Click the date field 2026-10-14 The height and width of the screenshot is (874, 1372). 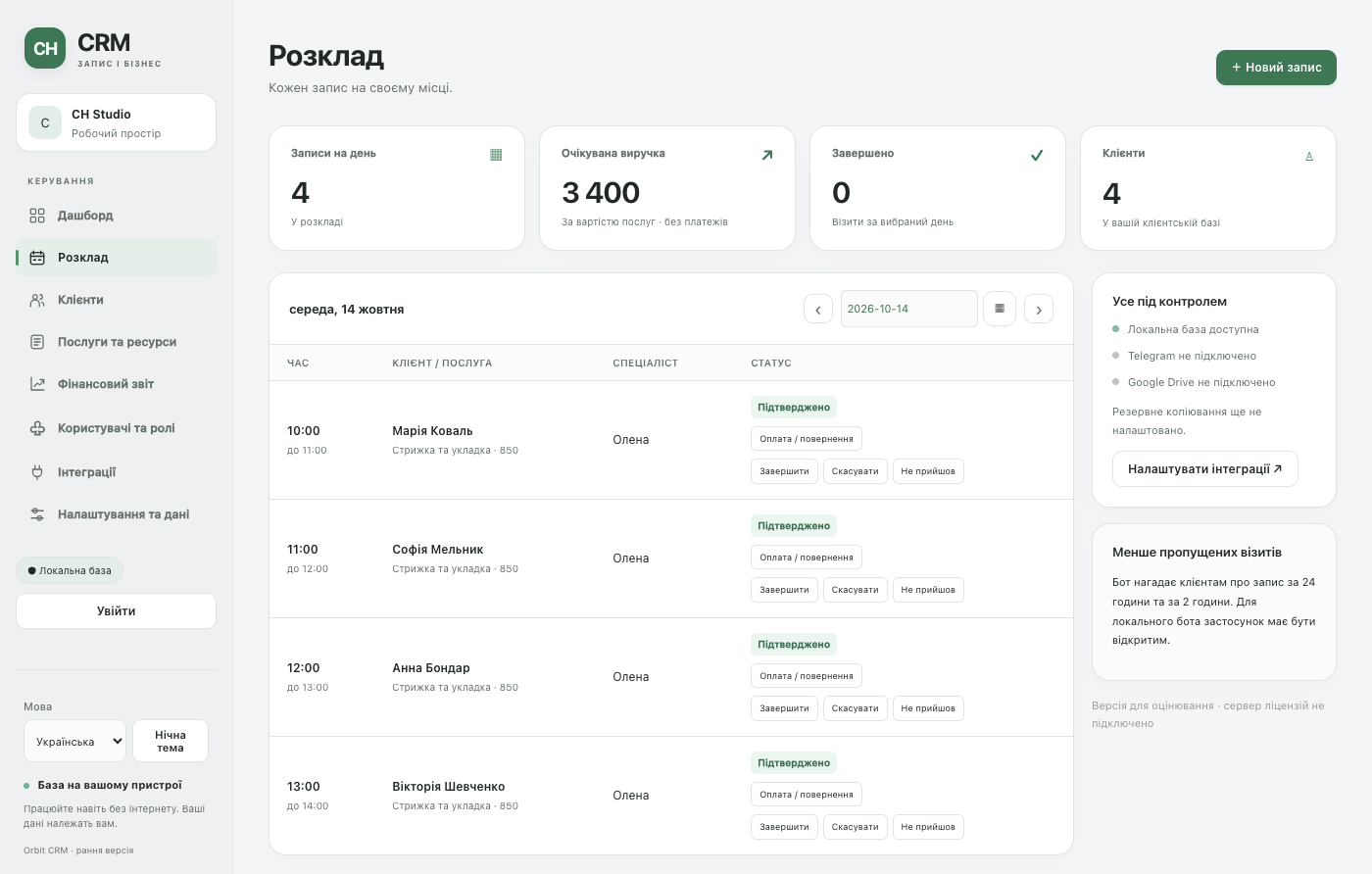pos(908,309)
